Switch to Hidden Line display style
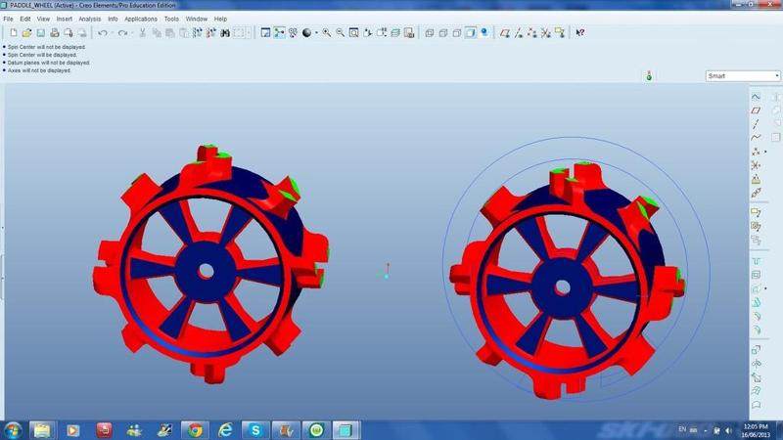This screenshot has height=440, width=783. (x=443, y=33)
